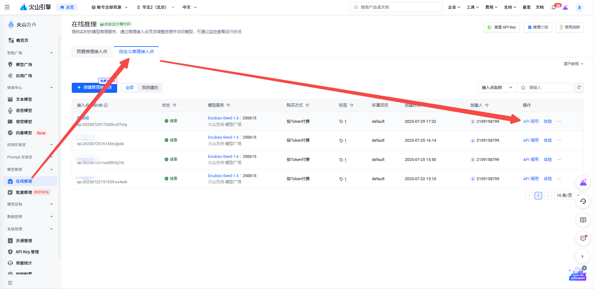The width and height of the screenshot is (594, 289).
Task: Open 支持 top menu
Action: click(510, 7)
